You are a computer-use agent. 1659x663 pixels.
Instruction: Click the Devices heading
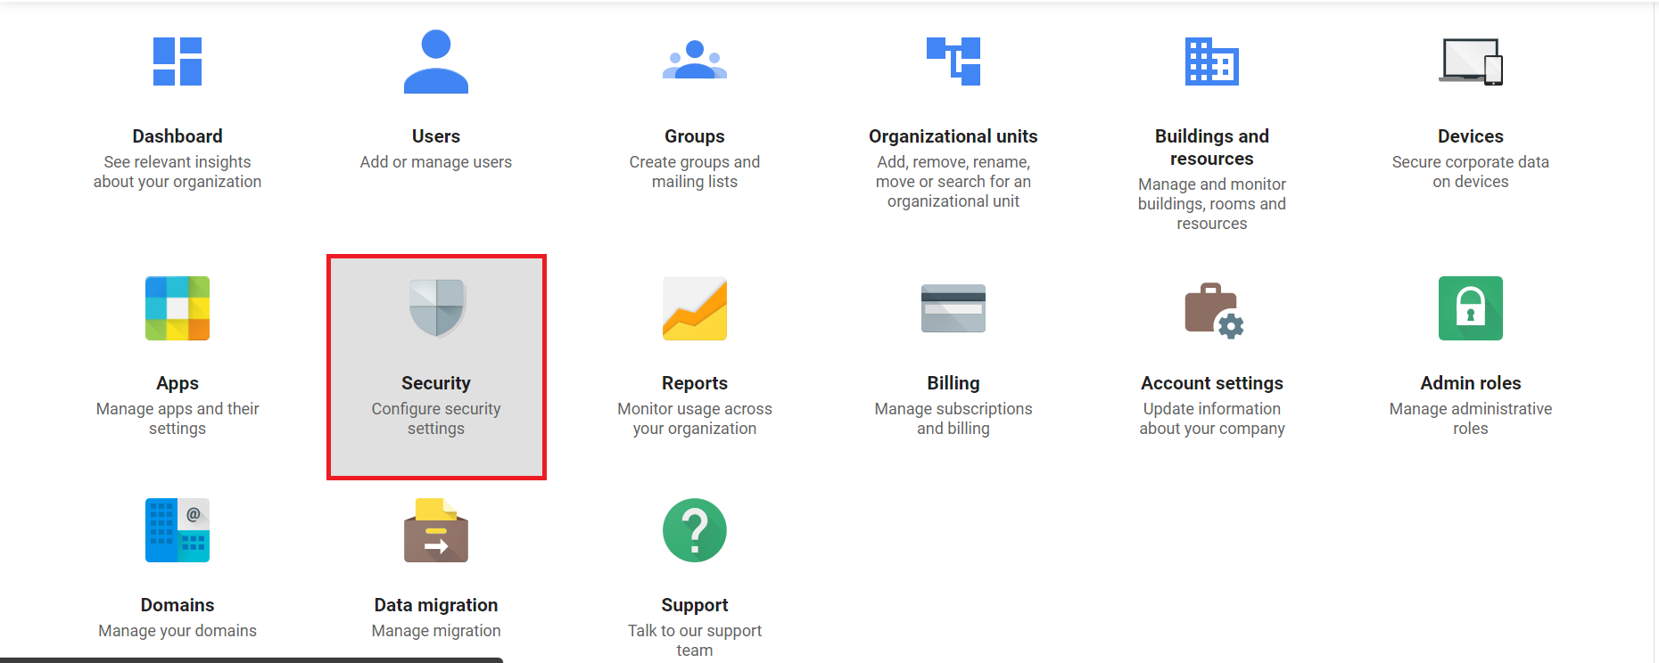[x=1471, y=136]
